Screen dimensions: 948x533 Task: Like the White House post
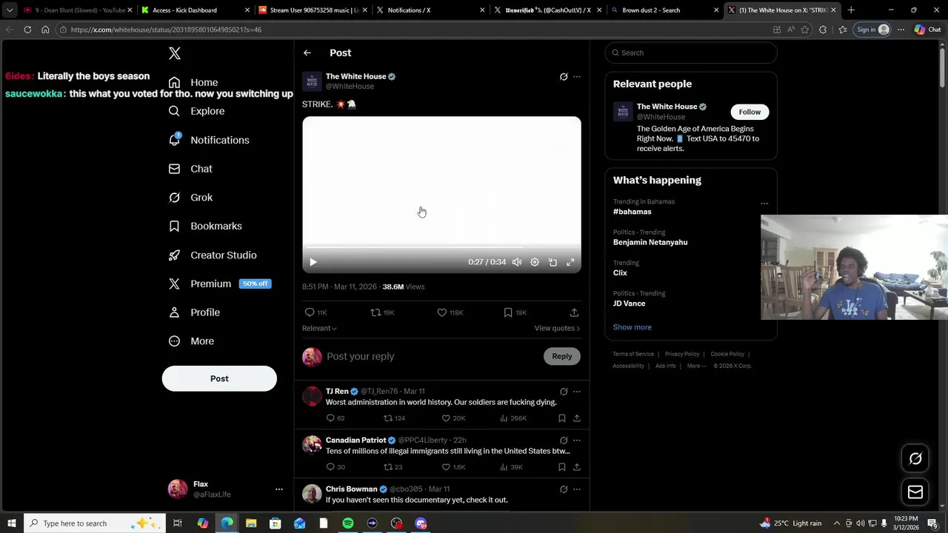point(450,312)
